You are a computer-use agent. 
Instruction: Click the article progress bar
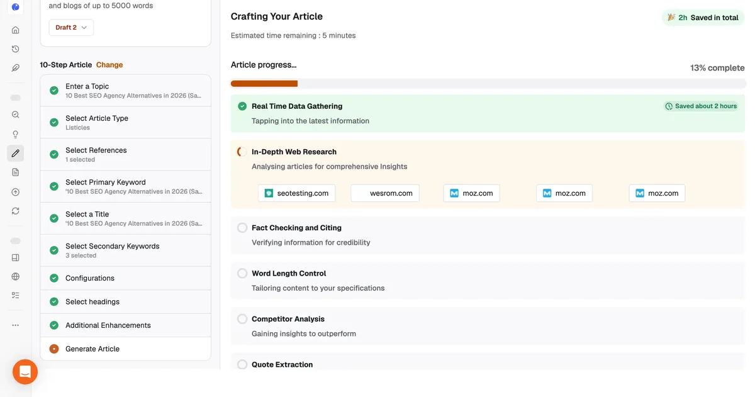(x=488, y=84)
